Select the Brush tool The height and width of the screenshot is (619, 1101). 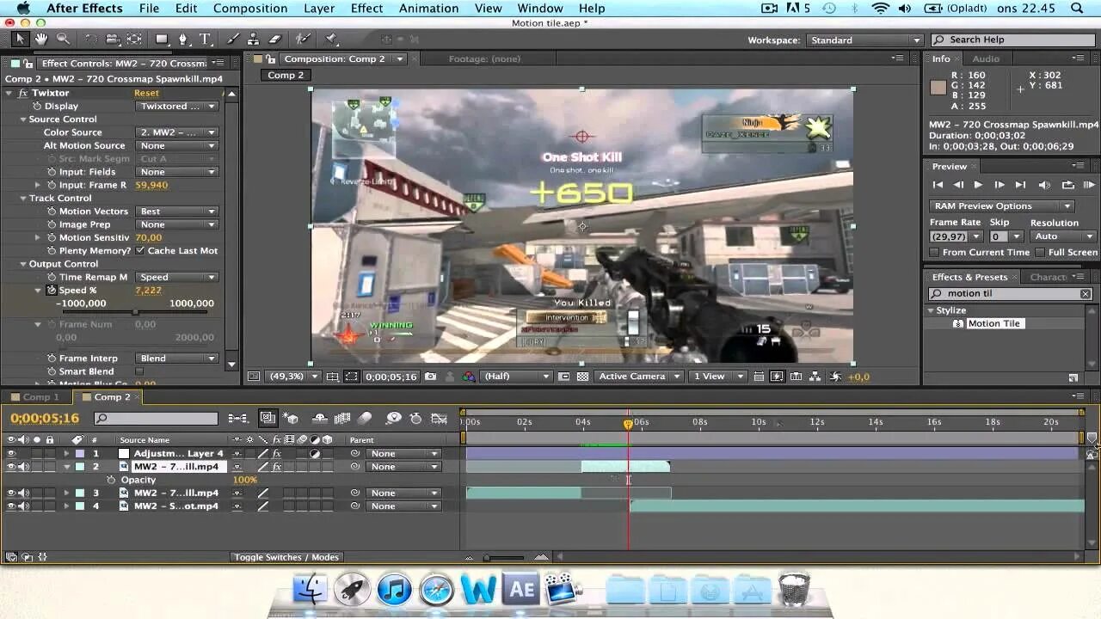pyautogui.click(x=232, y=40)
